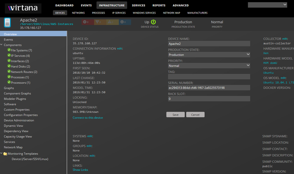Switch to the Network Map subtab

click(x=171, y=13)
